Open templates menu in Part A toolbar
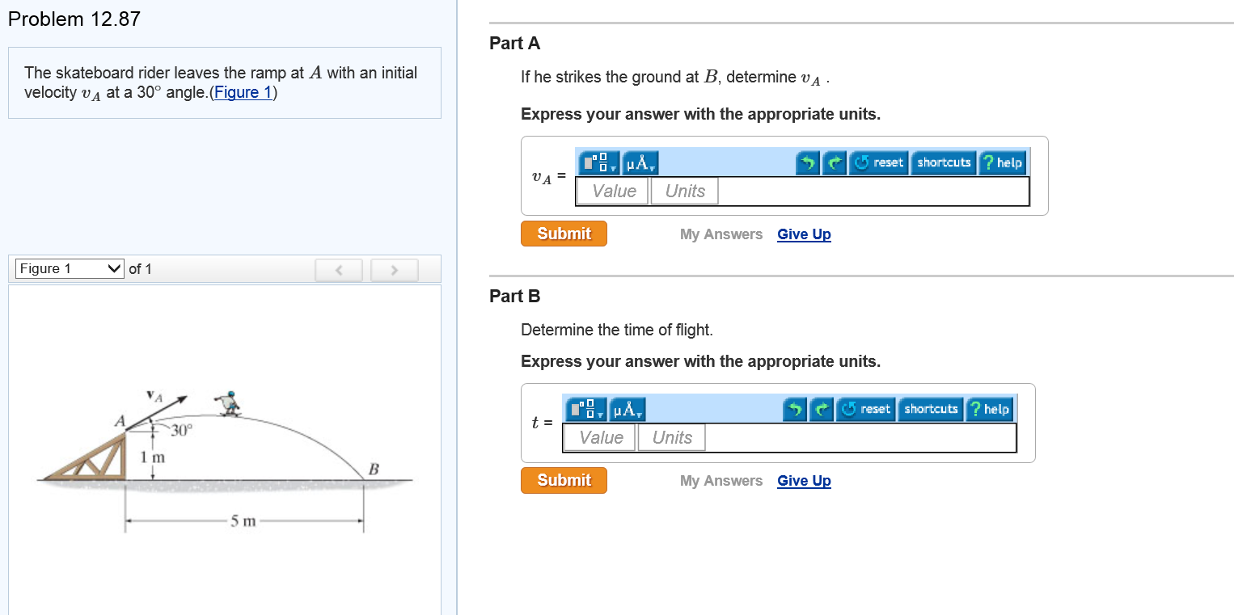The image size is (1234, 615). 599,162
